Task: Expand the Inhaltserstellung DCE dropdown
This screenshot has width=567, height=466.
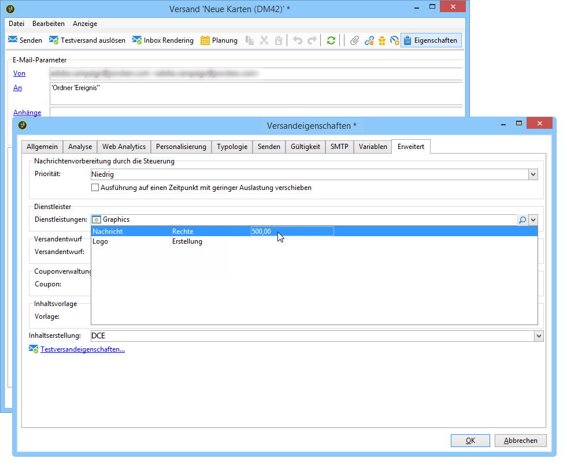Action: click(539, 336)
